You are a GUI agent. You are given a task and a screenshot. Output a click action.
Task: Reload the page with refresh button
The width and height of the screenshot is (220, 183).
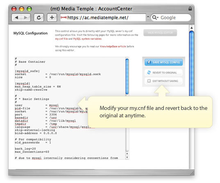[x=39, y=18]
